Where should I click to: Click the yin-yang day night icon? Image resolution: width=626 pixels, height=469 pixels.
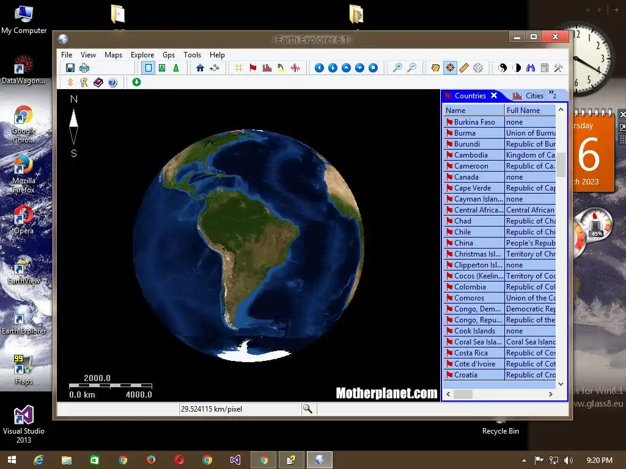(x=503, y=68)
